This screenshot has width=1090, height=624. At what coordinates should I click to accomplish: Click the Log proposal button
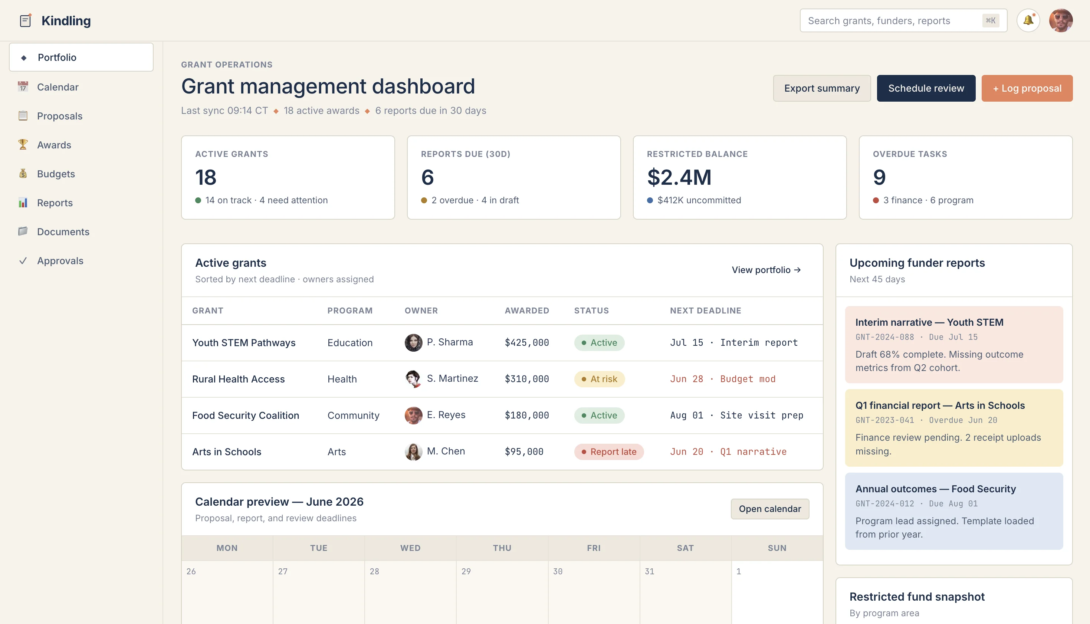(x=1027, y=88)
